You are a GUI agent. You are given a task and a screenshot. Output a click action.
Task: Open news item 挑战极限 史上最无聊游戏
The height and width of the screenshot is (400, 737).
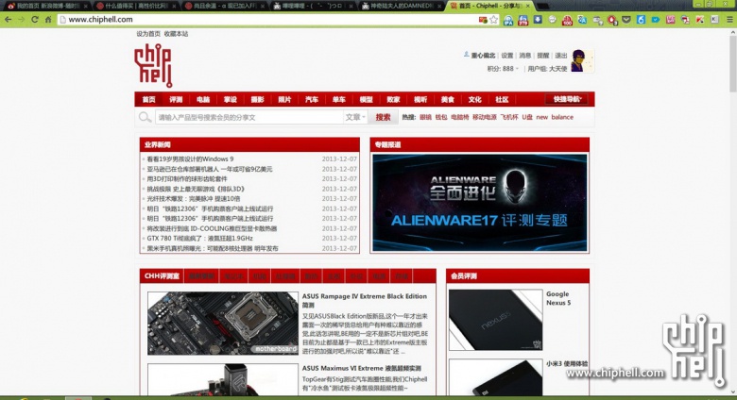pos(196,189)
